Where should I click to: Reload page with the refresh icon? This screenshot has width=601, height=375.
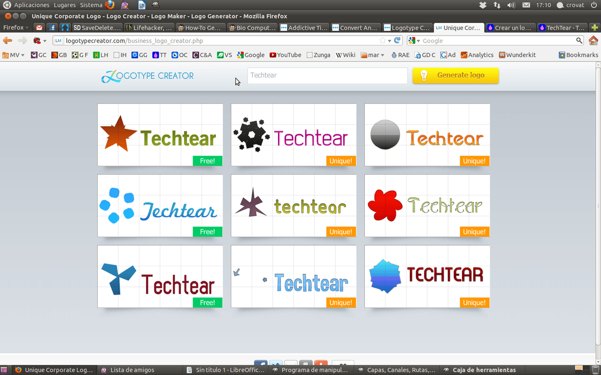(398, 41)
